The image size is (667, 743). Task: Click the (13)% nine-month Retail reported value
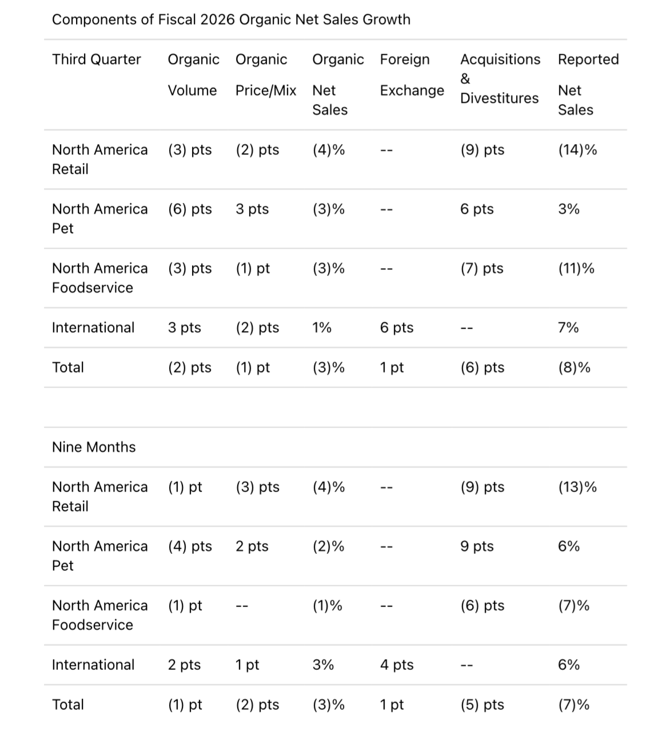(577, 487)
